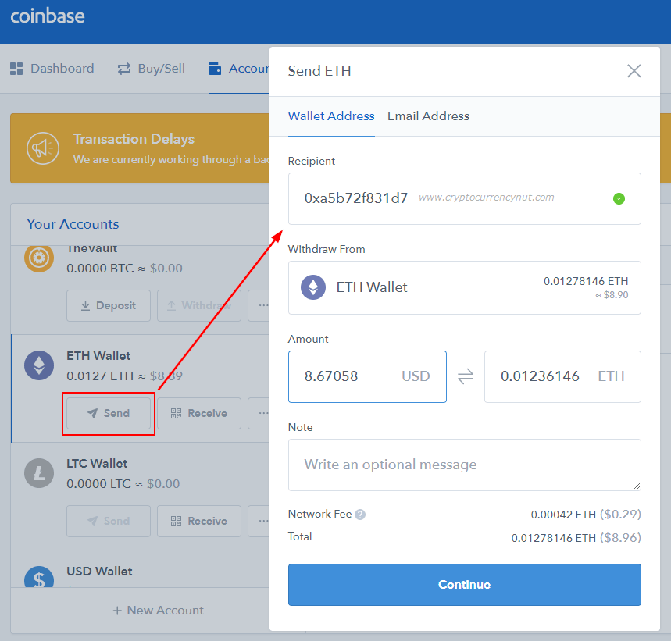The height and width of the screenshot is (641, 671).
Task: Click Transaction Delays banner heading
Action: pyautogui.click(x=134, y=139)
